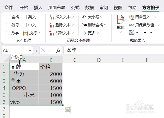Expand the 执行 dropdown arrow

click(39, 33)
